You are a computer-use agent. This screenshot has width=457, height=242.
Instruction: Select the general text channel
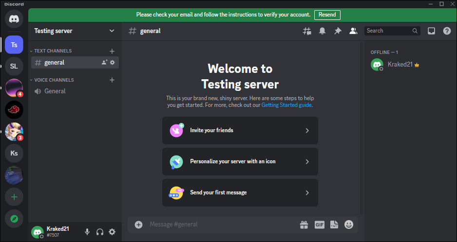coord(55,62)
